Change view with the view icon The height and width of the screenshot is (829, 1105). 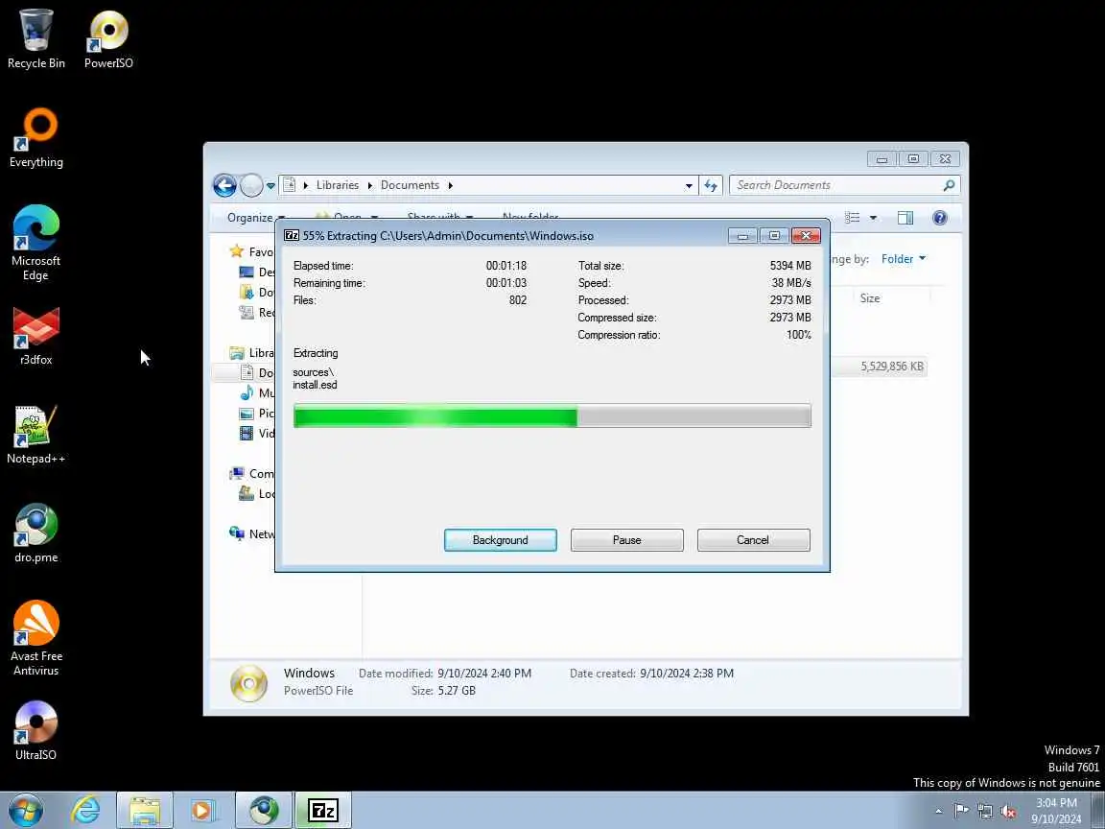pyautogui.click(x=852, y=218)
